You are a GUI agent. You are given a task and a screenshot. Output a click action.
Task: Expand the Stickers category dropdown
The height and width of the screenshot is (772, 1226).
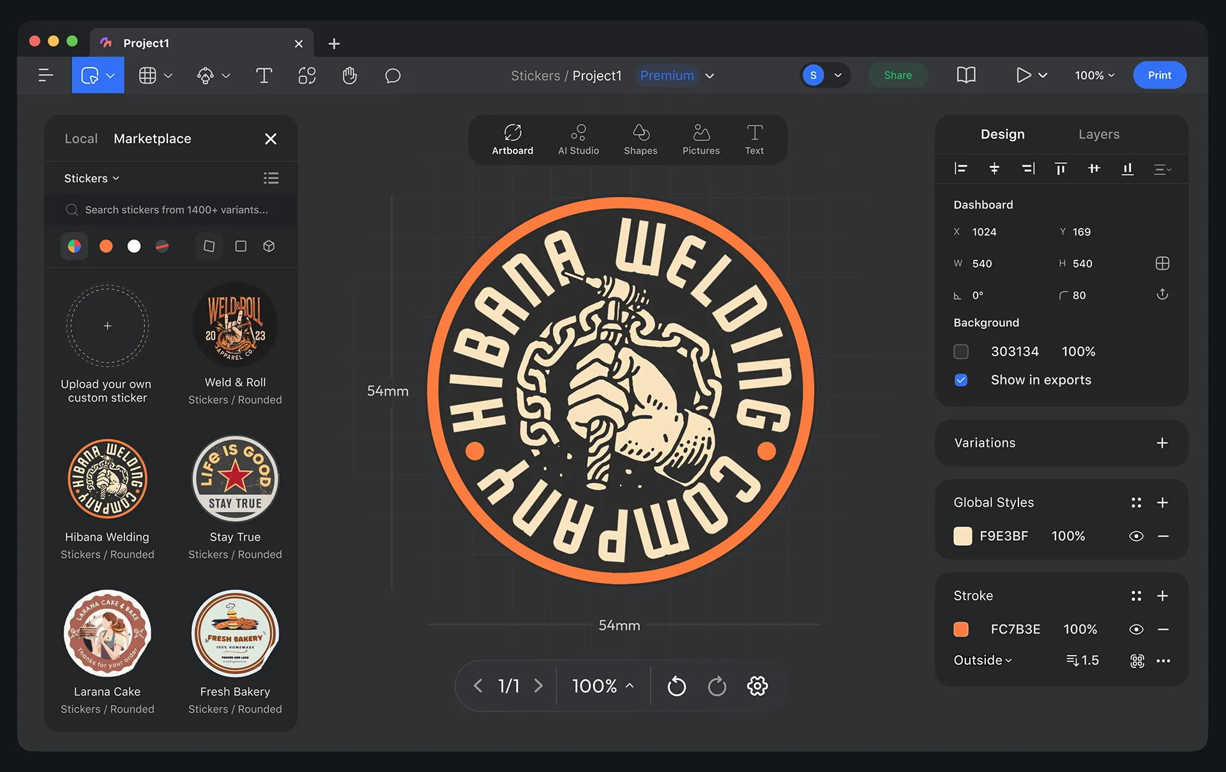tap(91, 178)
